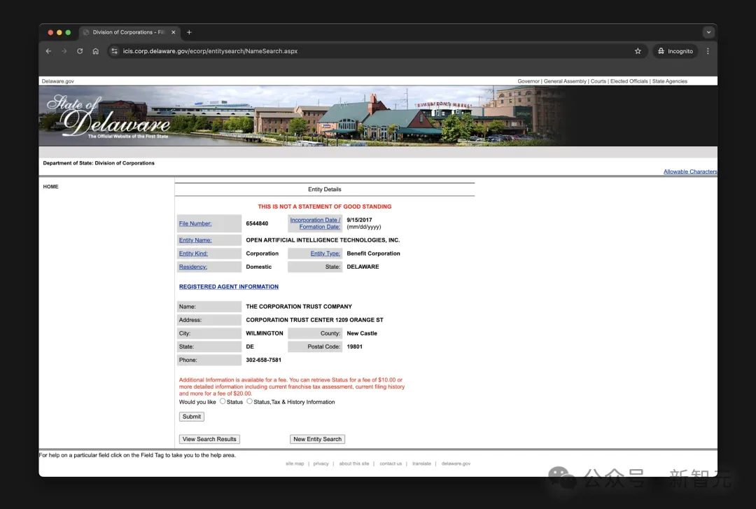This screenshot has width=756, height=509.
Task: Select the Status radio option
Action: 223,401
